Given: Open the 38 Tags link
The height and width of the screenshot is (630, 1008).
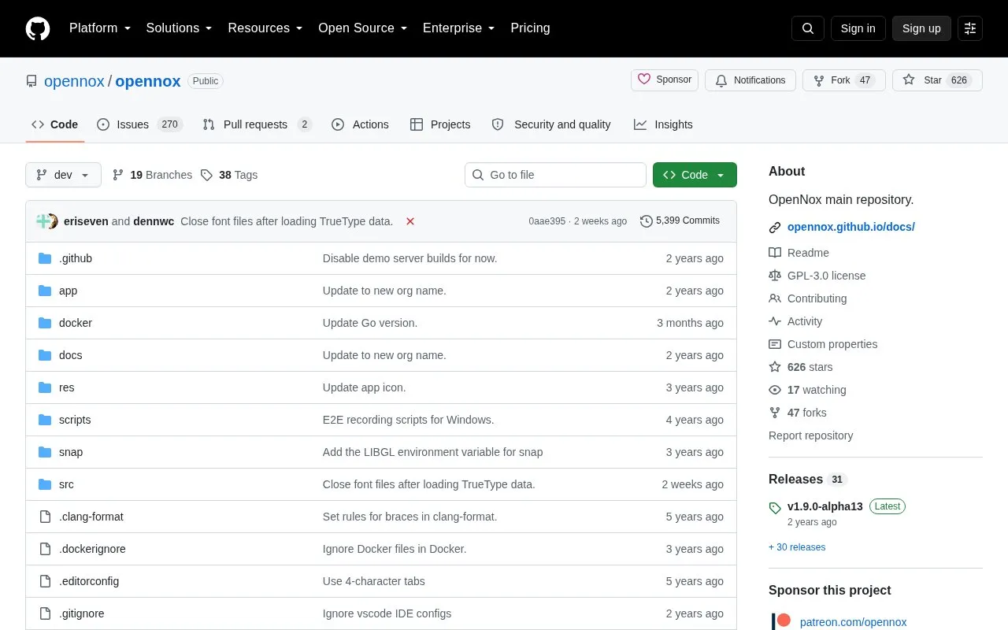Looking at the screenshot, I should [229, 175].
